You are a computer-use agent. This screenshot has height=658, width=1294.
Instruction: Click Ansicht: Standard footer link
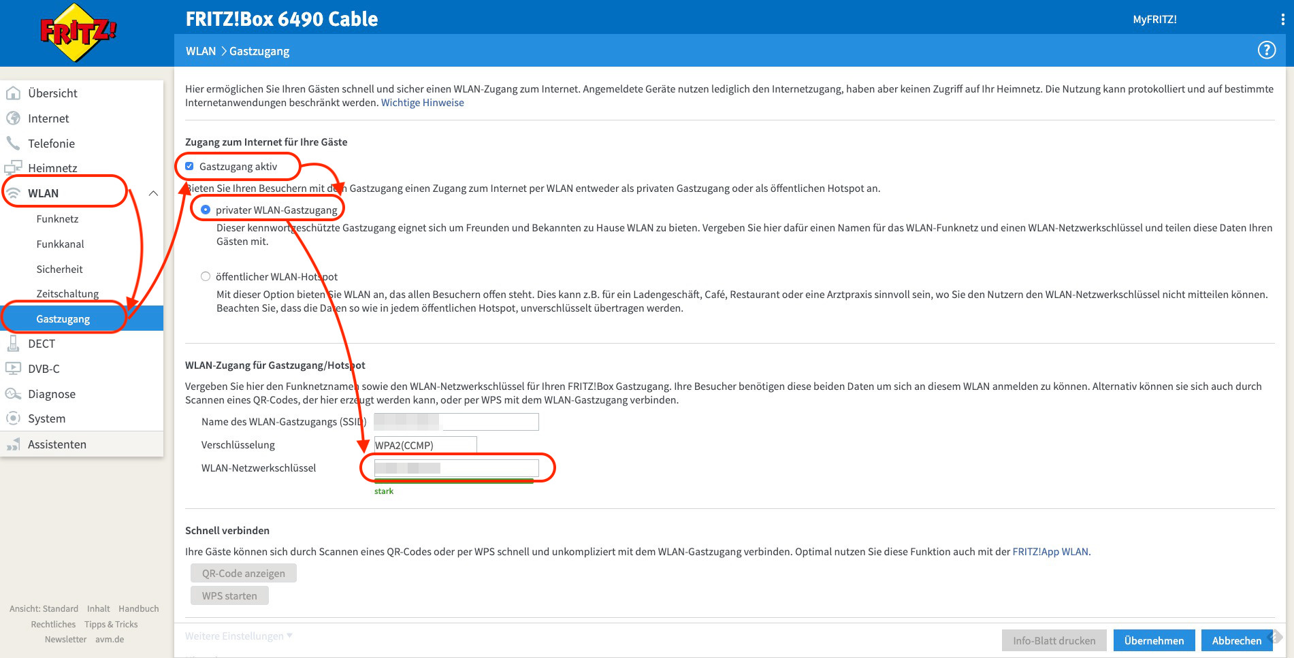44,609
